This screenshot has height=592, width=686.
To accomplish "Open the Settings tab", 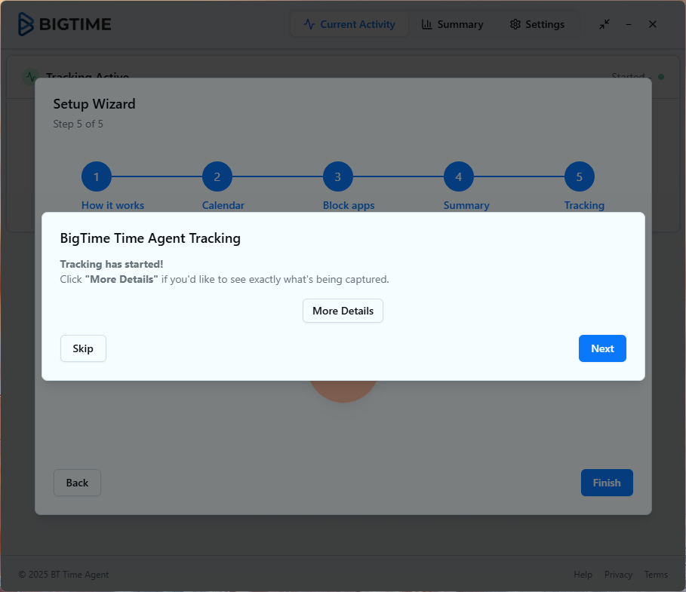I will 537,24.
